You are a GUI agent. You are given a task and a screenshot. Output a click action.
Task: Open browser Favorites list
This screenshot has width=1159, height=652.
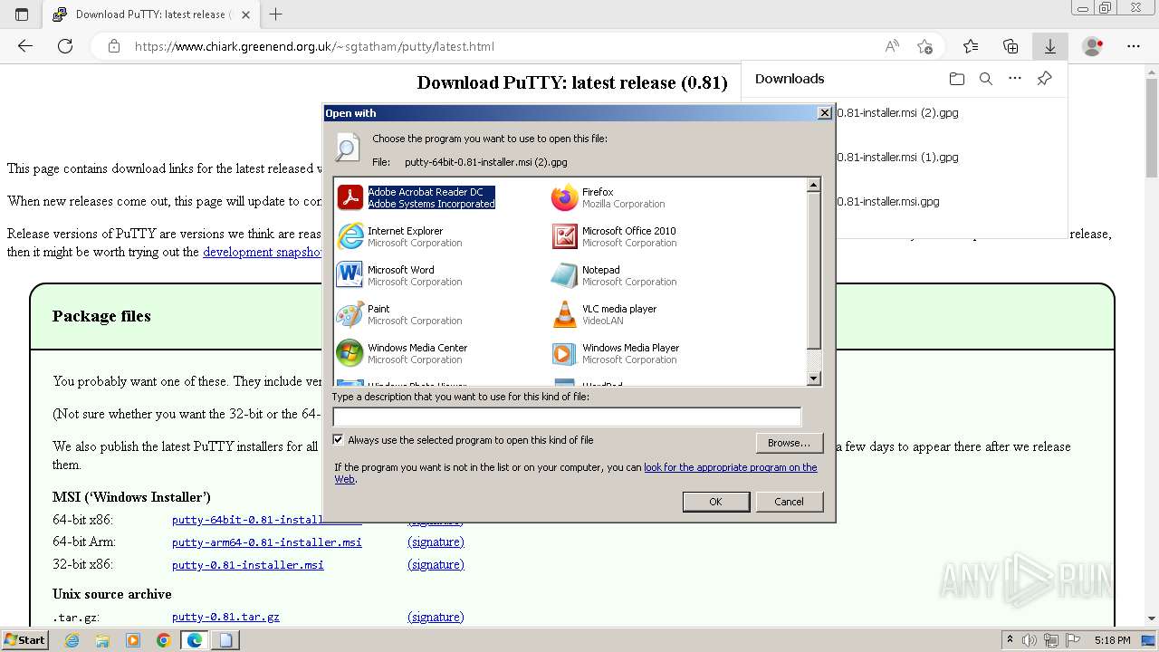(x=971, y=46)
